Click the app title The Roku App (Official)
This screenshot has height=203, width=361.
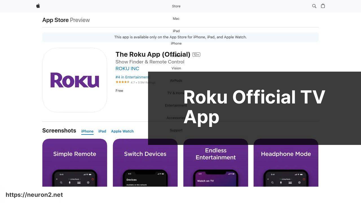[153, 54]
